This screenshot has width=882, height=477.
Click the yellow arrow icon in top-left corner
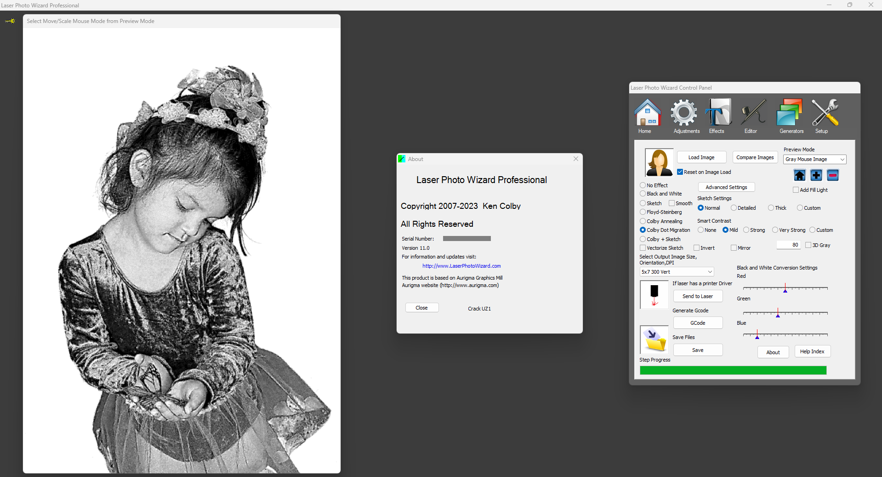[11, 21]
